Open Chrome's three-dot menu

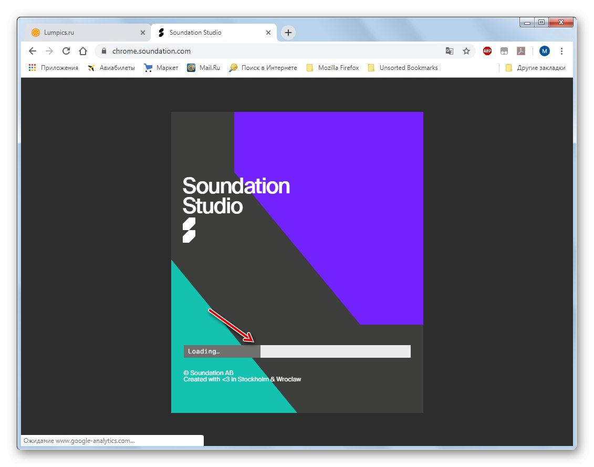point(561,51)
